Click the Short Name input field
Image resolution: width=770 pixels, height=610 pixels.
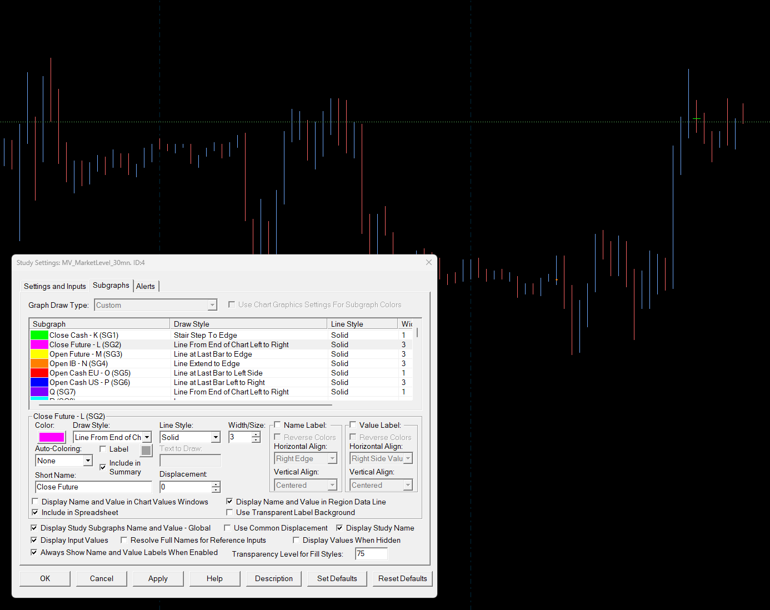pyautogui.click(x=93, y=487)
